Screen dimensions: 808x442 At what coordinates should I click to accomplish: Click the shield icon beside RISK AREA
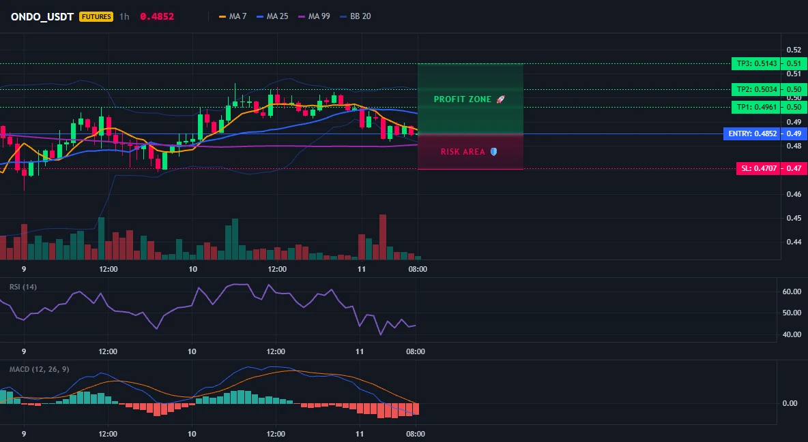(x=493, y=152)
